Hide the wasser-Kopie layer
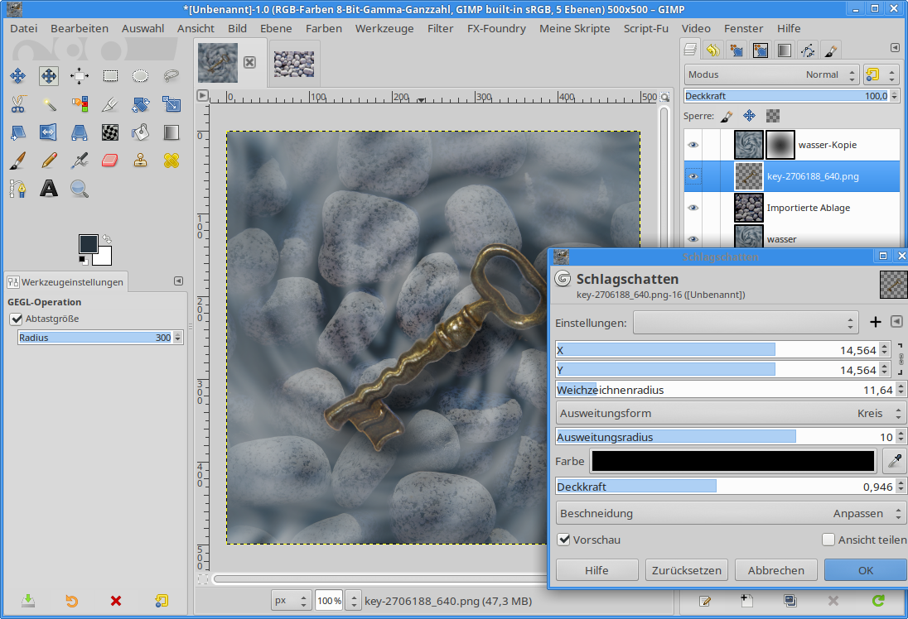908x619 pixels. pos(693,145)
